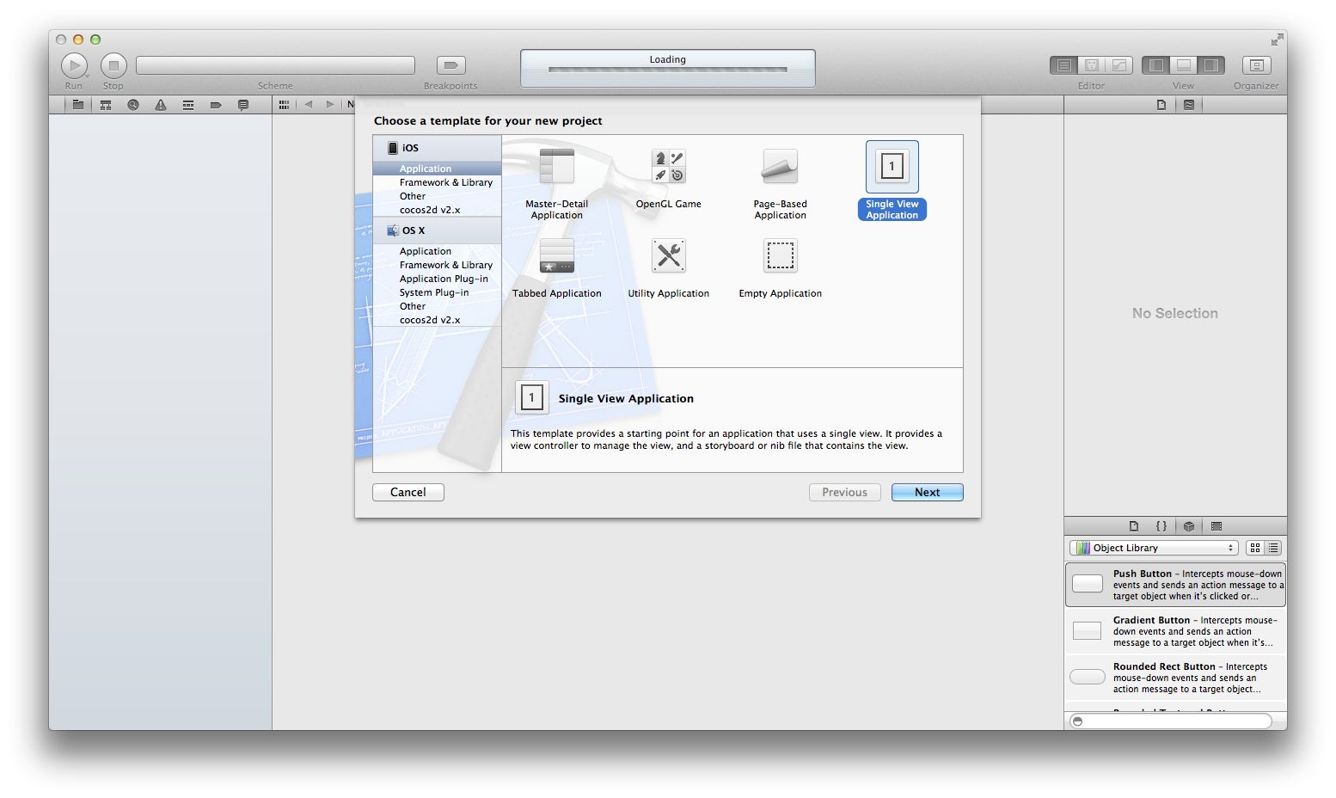Choose the Page-Based Application template

click(x=781, y=182)
